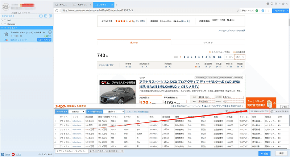Select the 購入する tab on page

click(x=134, y=42)
